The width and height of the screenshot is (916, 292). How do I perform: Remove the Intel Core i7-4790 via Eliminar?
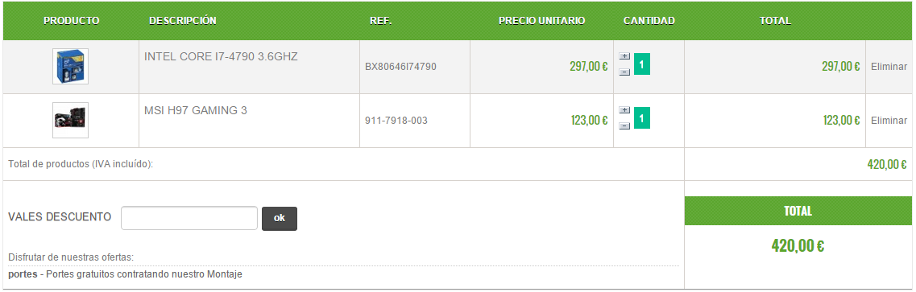[x=889, y=67]
